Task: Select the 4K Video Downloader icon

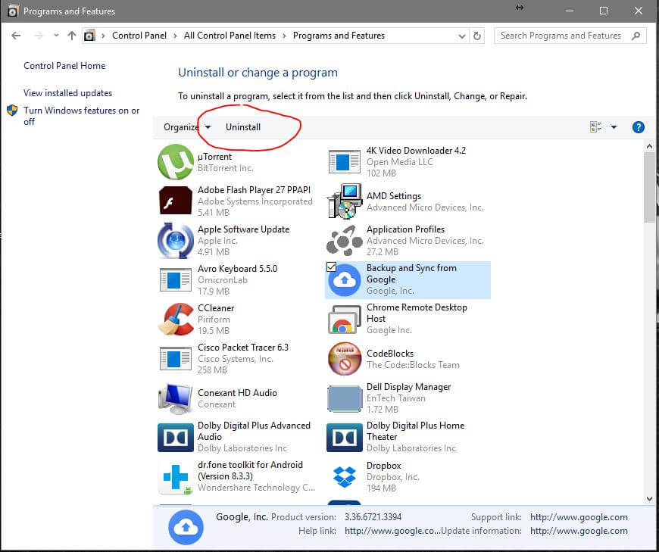Action: [x=345, y=162]
